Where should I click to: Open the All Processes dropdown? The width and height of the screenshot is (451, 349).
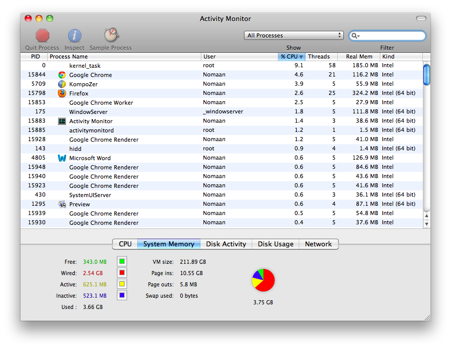click(294, 35)
